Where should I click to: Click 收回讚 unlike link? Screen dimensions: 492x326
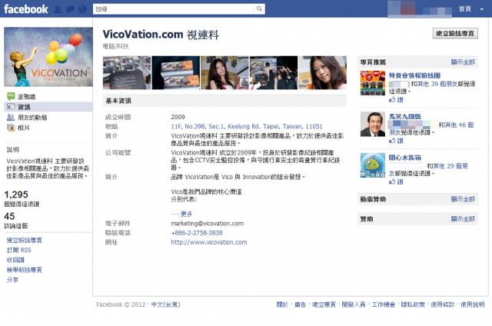pyautogui.click(x=15, y=260)
